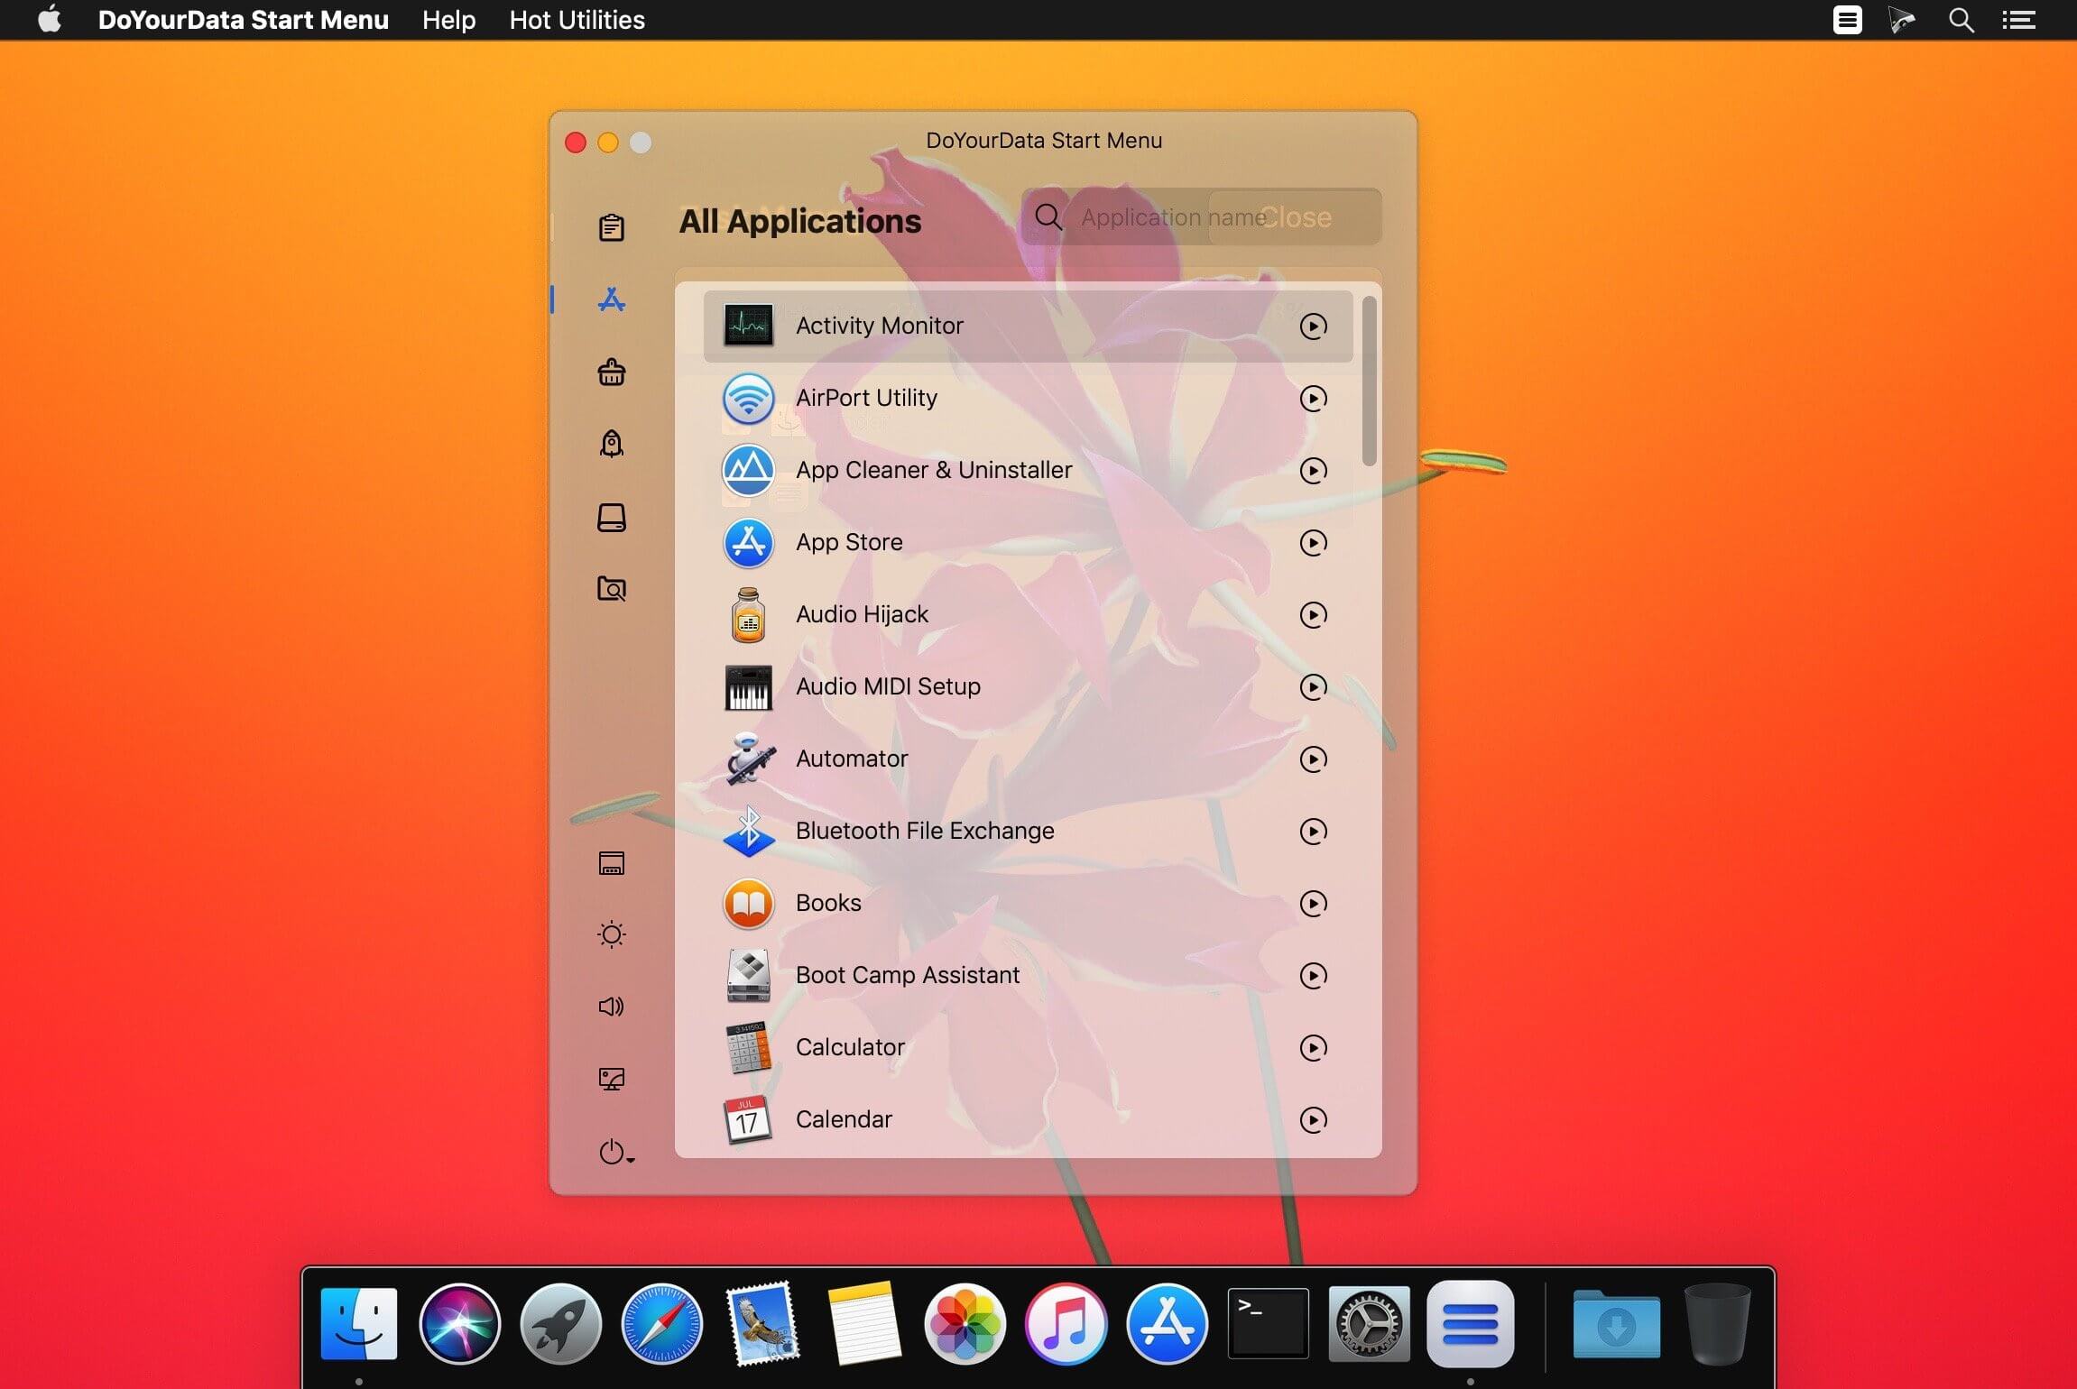Launch Activity Monitor with its play button
This screenshot has width=2077, height=1389.
1313,326
